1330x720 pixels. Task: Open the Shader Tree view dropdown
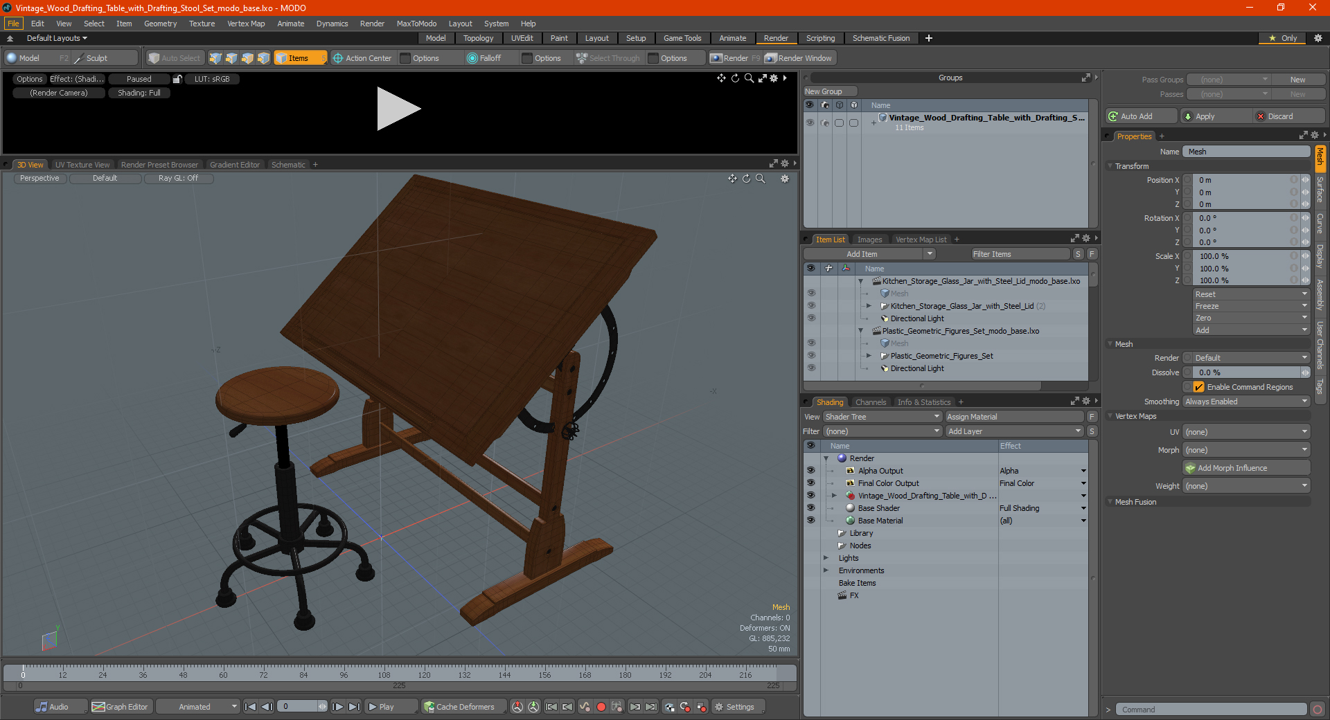(x=882, y=417)
